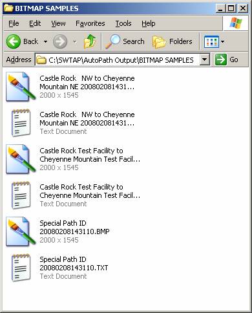
Task: Click the green Go arrow button
Action: tap(221, 59)
